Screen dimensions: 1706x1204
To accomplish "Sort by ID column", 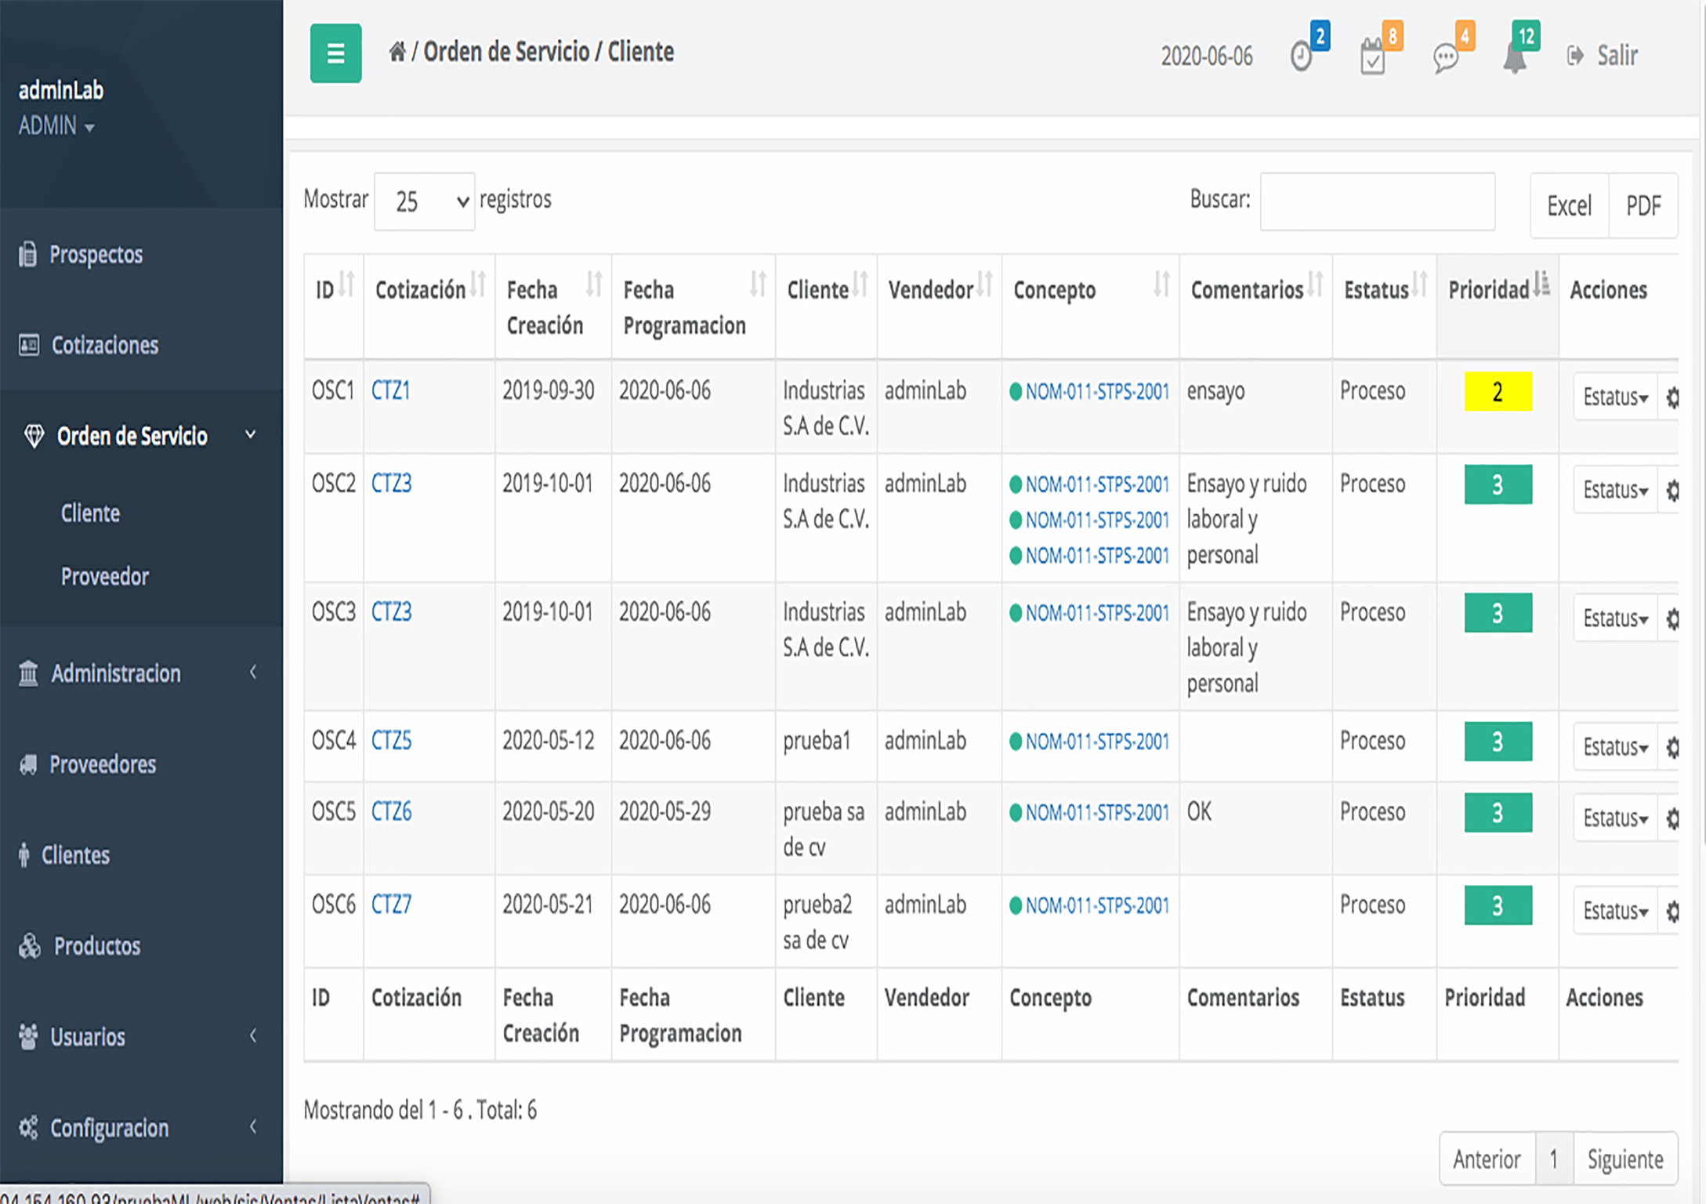I will [x=334, y=306].
